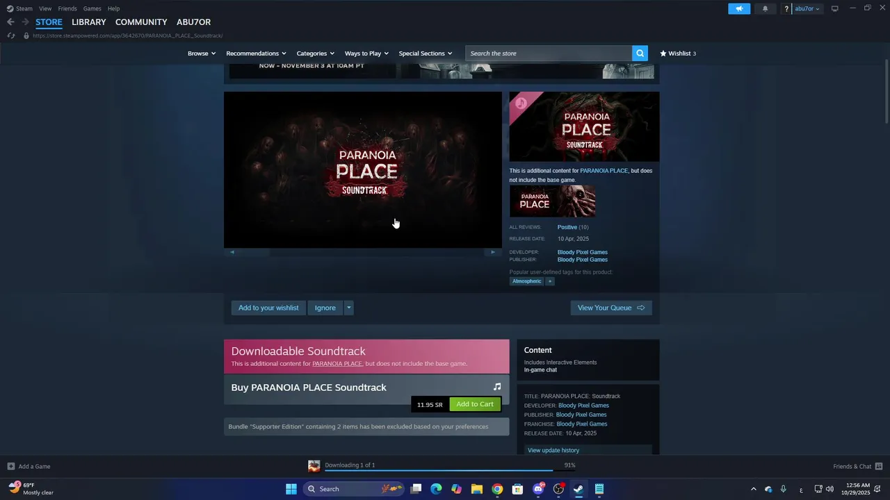The width and height of the screenshot is (890, 500).
Task: Open the ABU7OR profile tab
Action: pos(193,22)
